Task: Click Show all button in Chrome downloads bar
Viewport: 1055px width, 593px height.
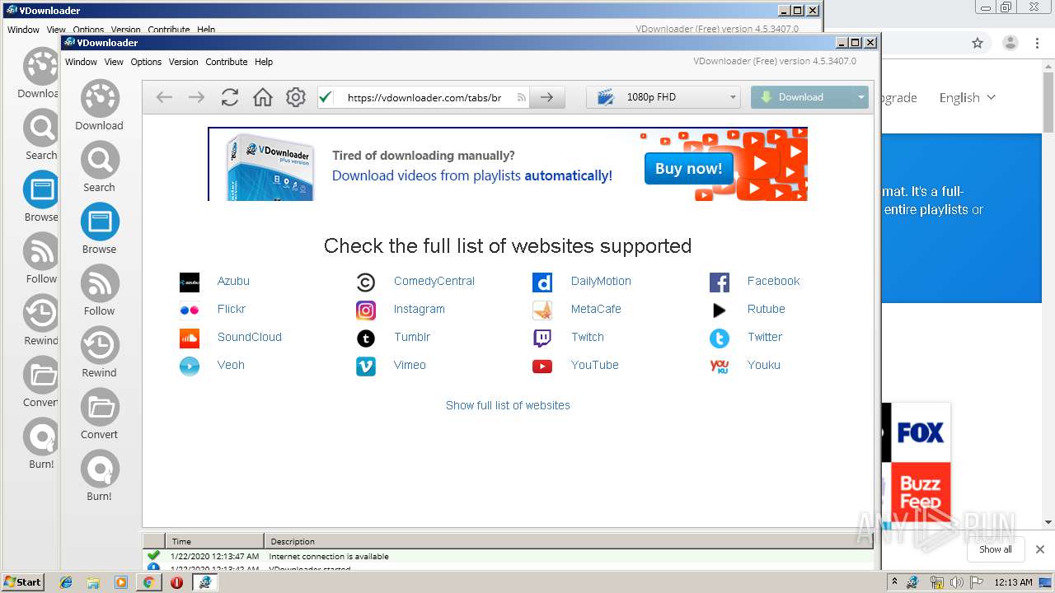Action: pyautogui.click(x=996, y=549)
